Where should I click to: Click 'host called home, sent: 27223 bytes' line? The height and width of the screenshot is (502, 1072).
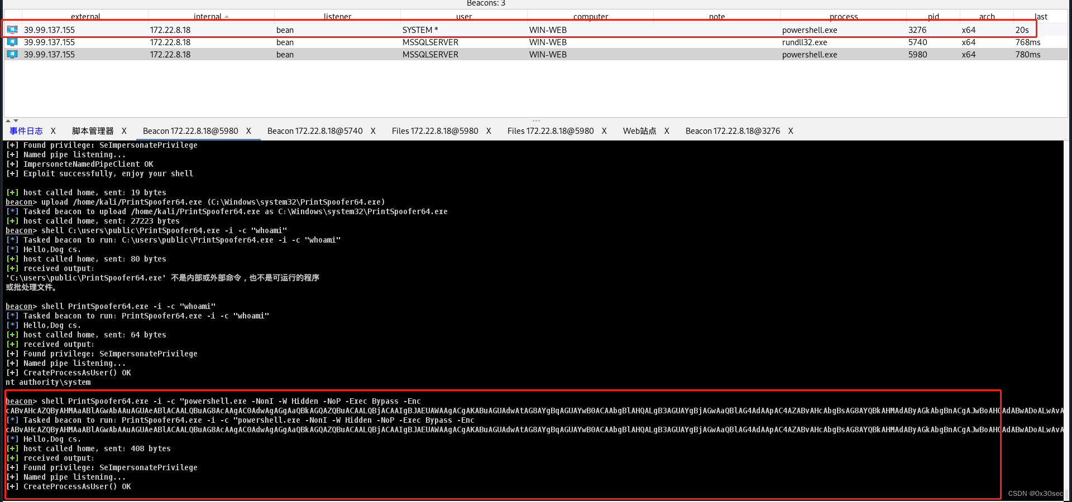[x=93, y=221]
